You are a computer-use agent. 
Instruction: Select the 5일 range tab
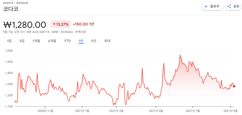[22, 41]
